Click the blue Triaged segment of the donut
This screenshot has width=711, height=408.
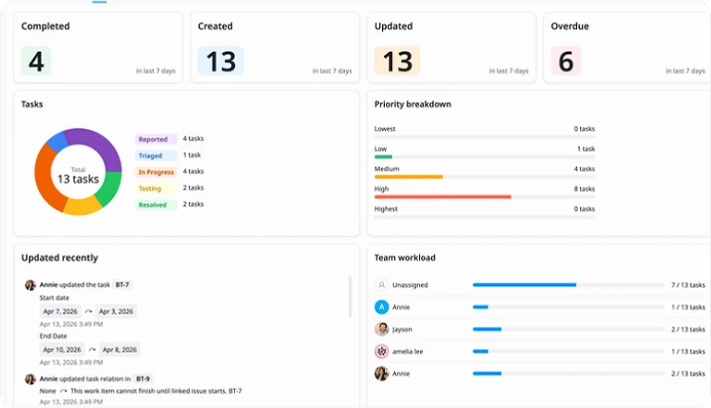click(57, 141)
